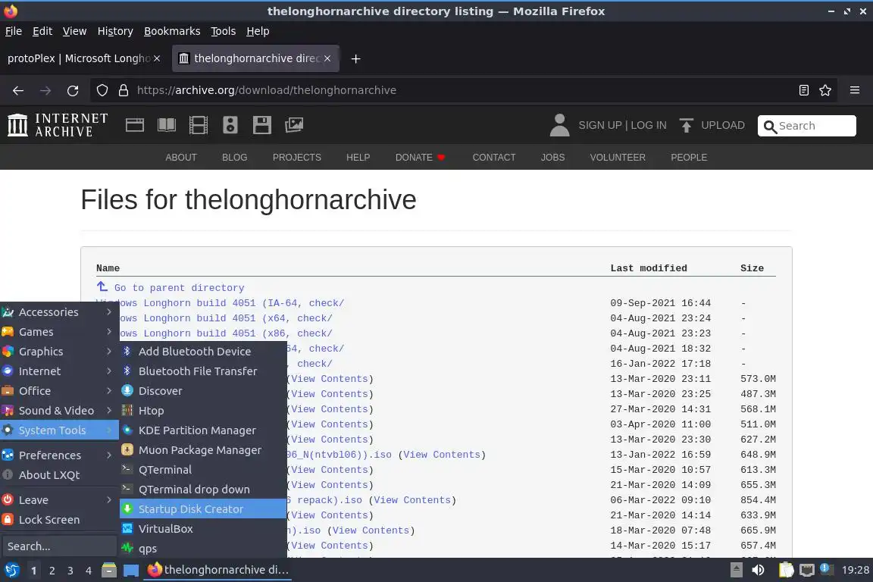Toggle reader view icon in address bar
The width and height of the screenshot is (873, 582).
click(803, 90)
